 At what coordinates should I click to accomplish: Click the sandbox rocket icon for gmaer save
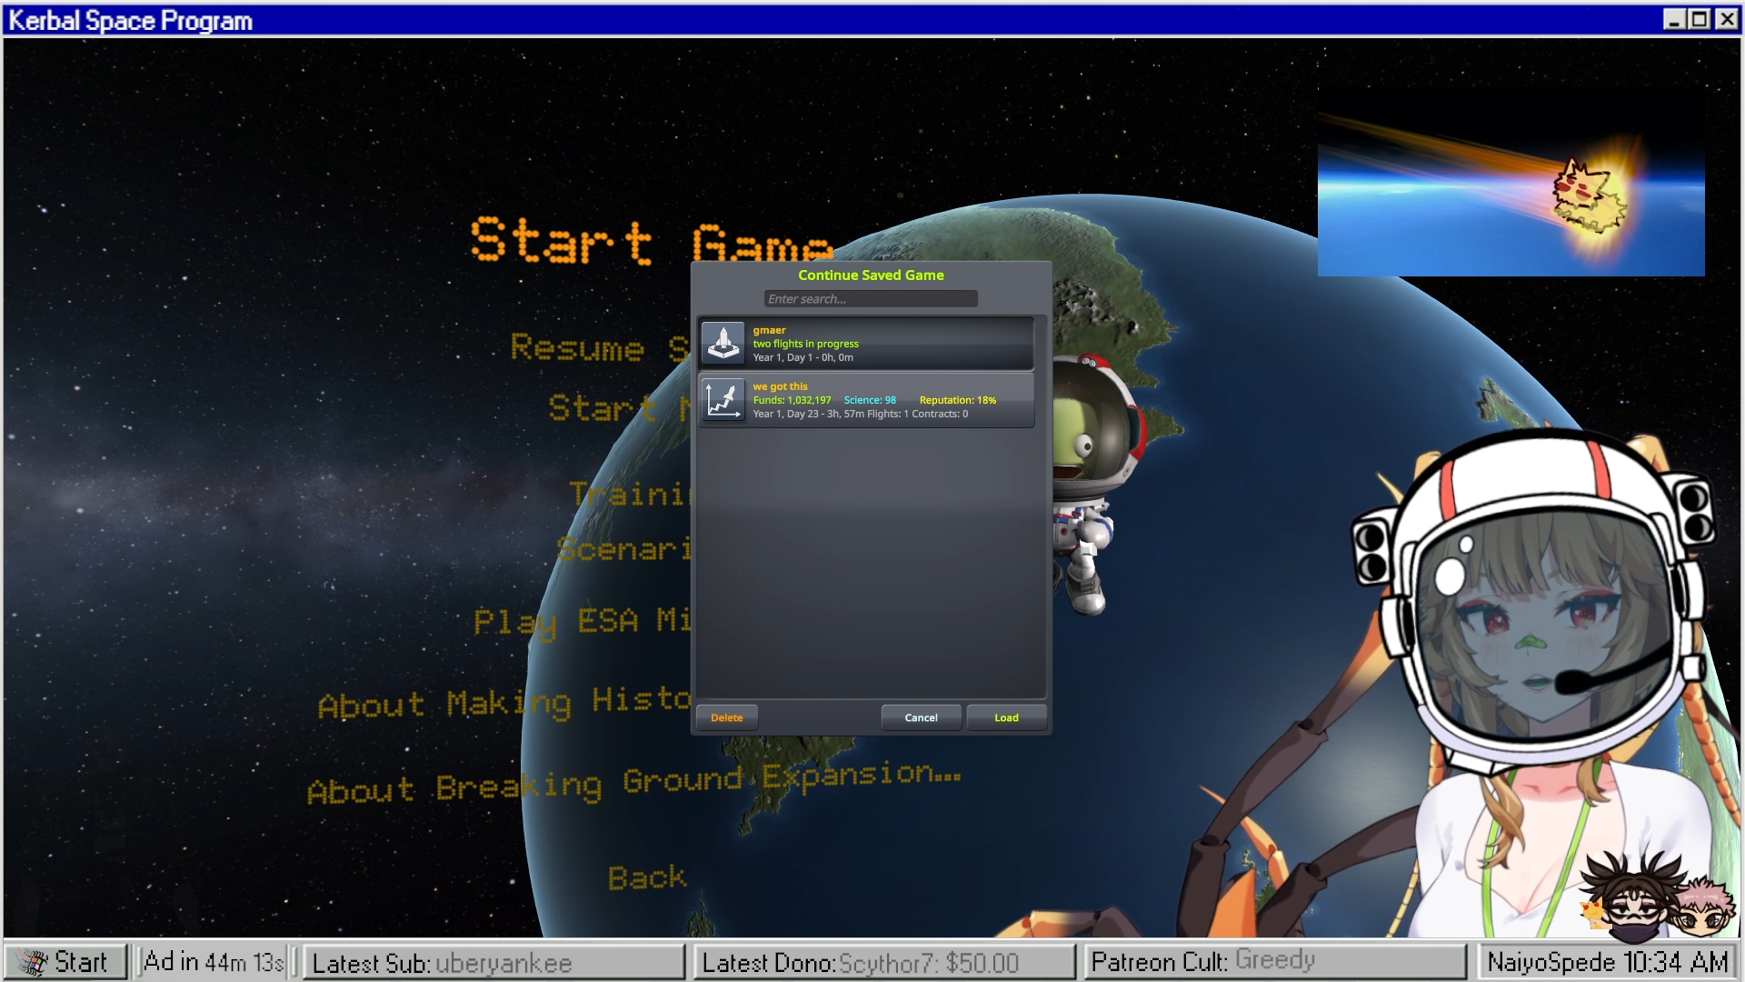(723, 344)
